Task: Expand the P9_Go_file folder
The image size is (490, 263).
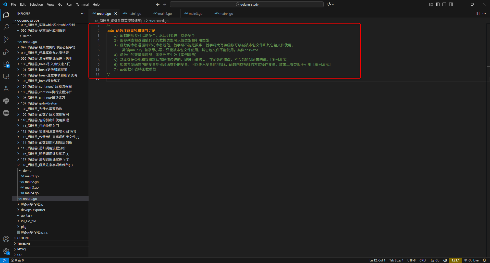Action: (x=51, y=221)
